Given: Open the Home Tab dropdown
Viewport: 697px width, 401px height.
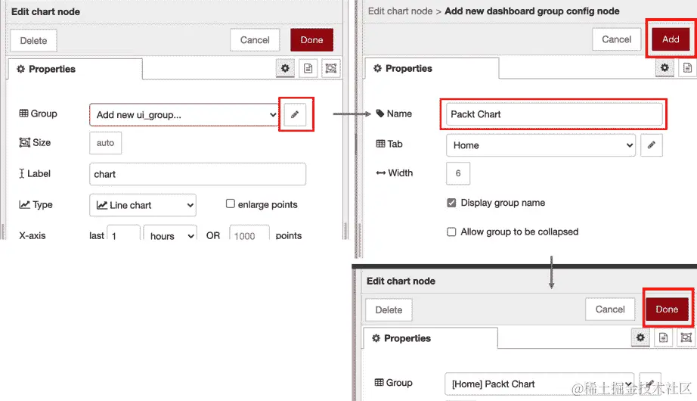Looking at the screenshot, I should (x=541, y=145).
